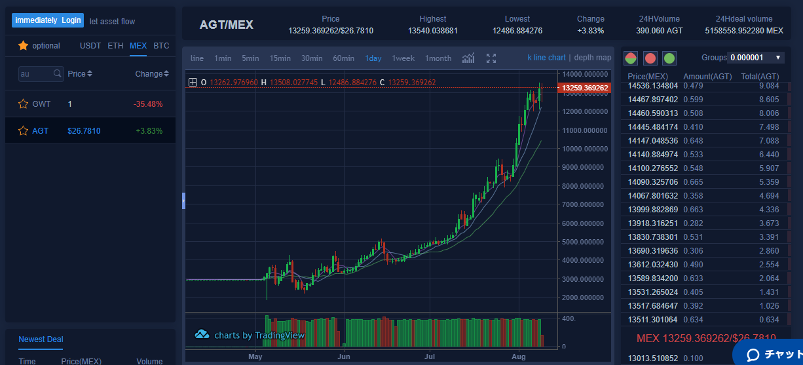Sort the market list by Change
The width and height of the screenshot is (803, 365).
pos(152,74)
